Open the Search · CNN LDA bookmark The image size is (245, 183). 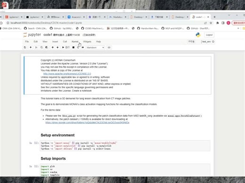[x=35, y=28]
